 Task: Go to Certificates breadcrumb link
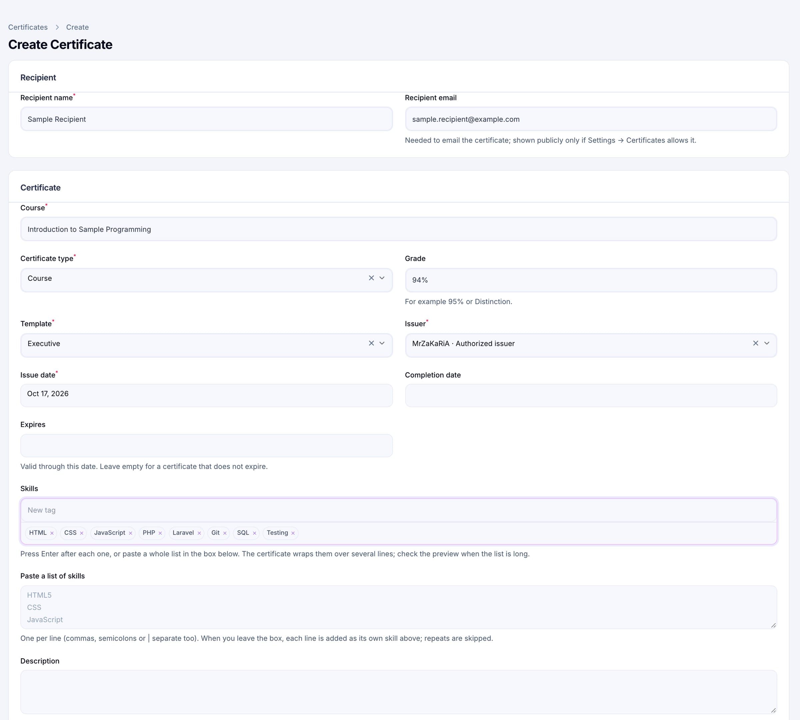28,27
